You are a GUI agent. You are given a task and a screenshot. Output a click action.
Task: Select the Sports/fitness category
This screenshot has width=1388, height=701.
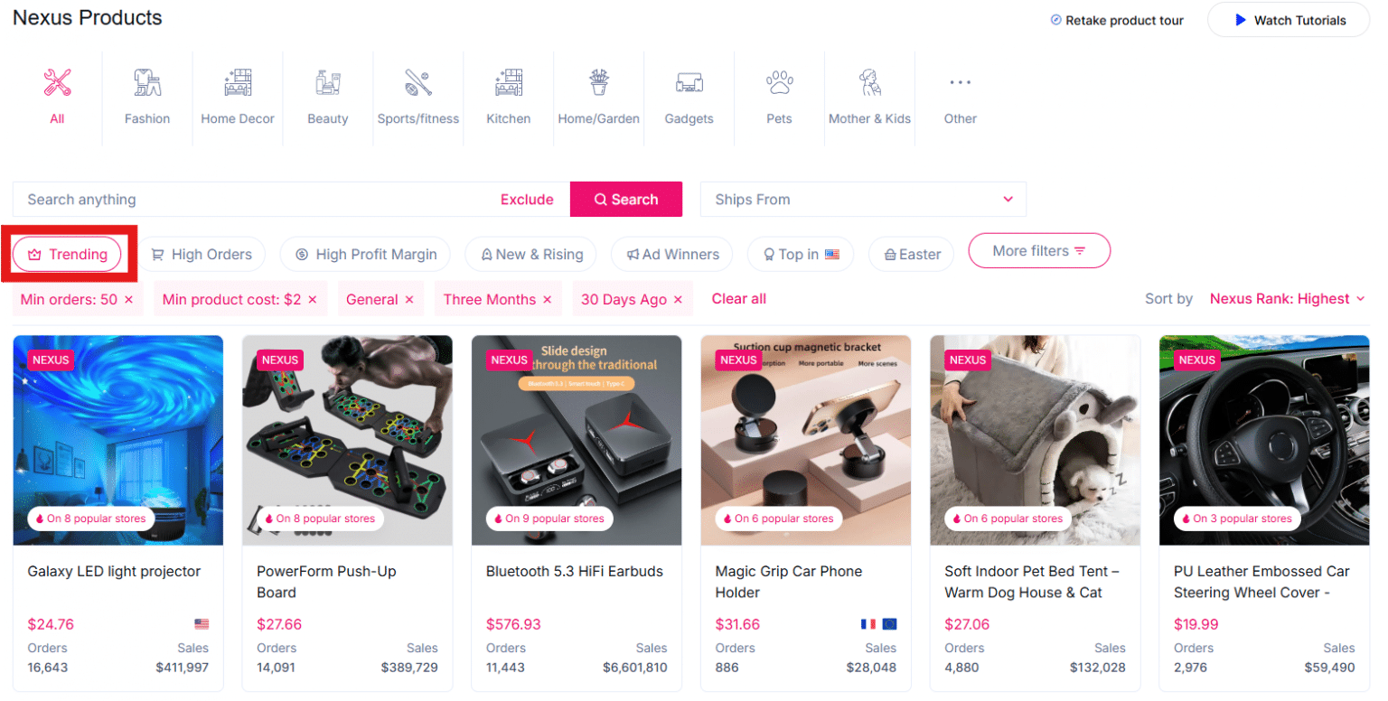click(417, 95)
